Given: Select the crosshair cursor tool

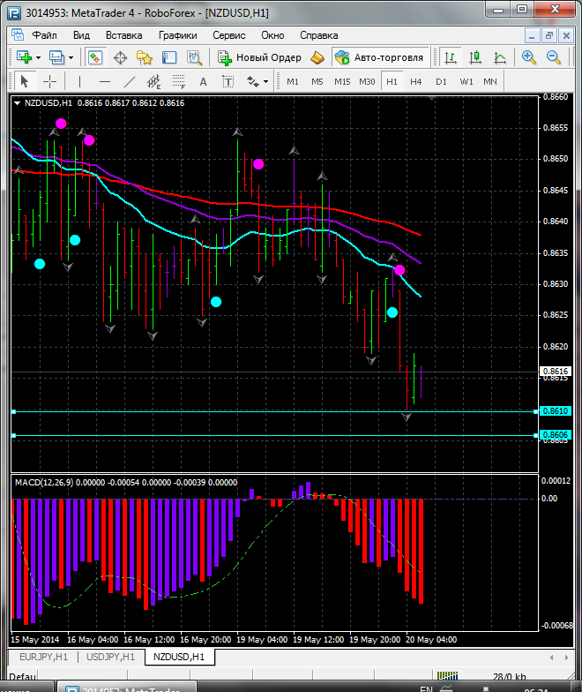Looking at the screenshot, I should (50, 81).
